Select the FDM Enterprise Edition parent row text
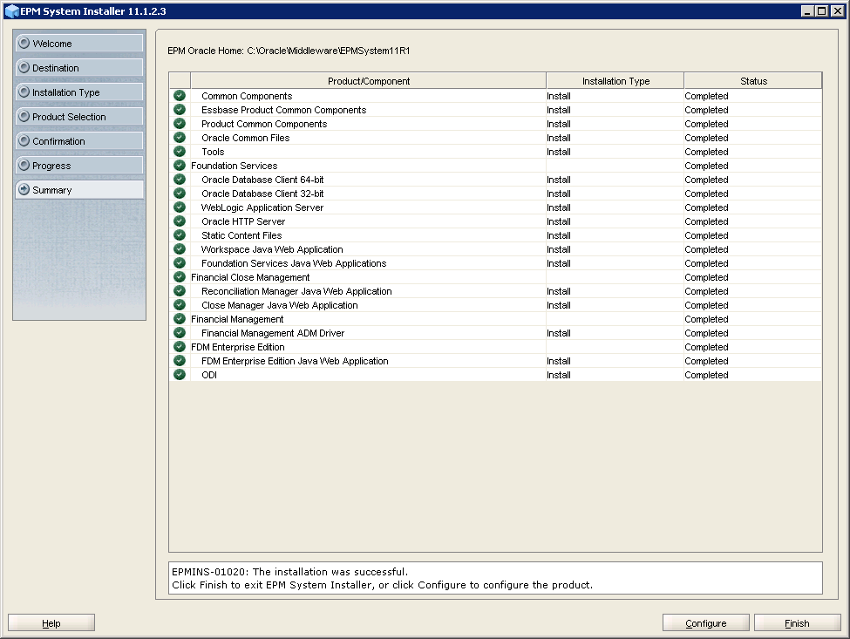The width and height of the screenshot is (850, 639). (x=237, y=347)
